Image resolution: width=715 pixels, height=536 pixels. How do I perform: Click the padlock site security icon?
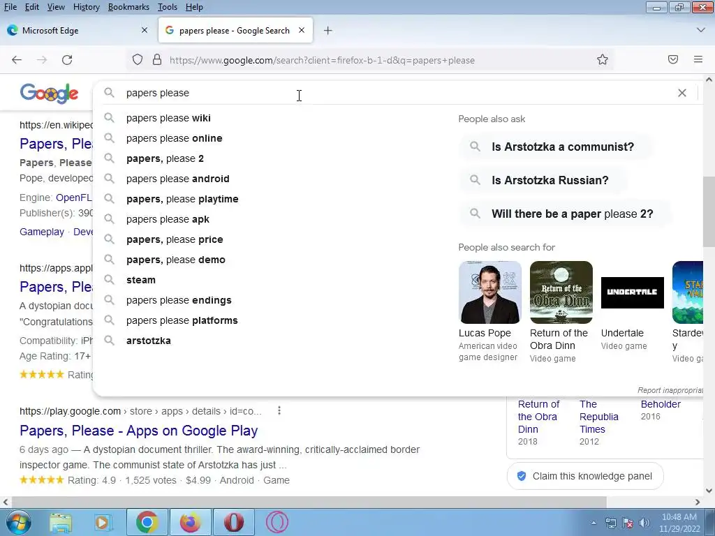pos(157,60)
